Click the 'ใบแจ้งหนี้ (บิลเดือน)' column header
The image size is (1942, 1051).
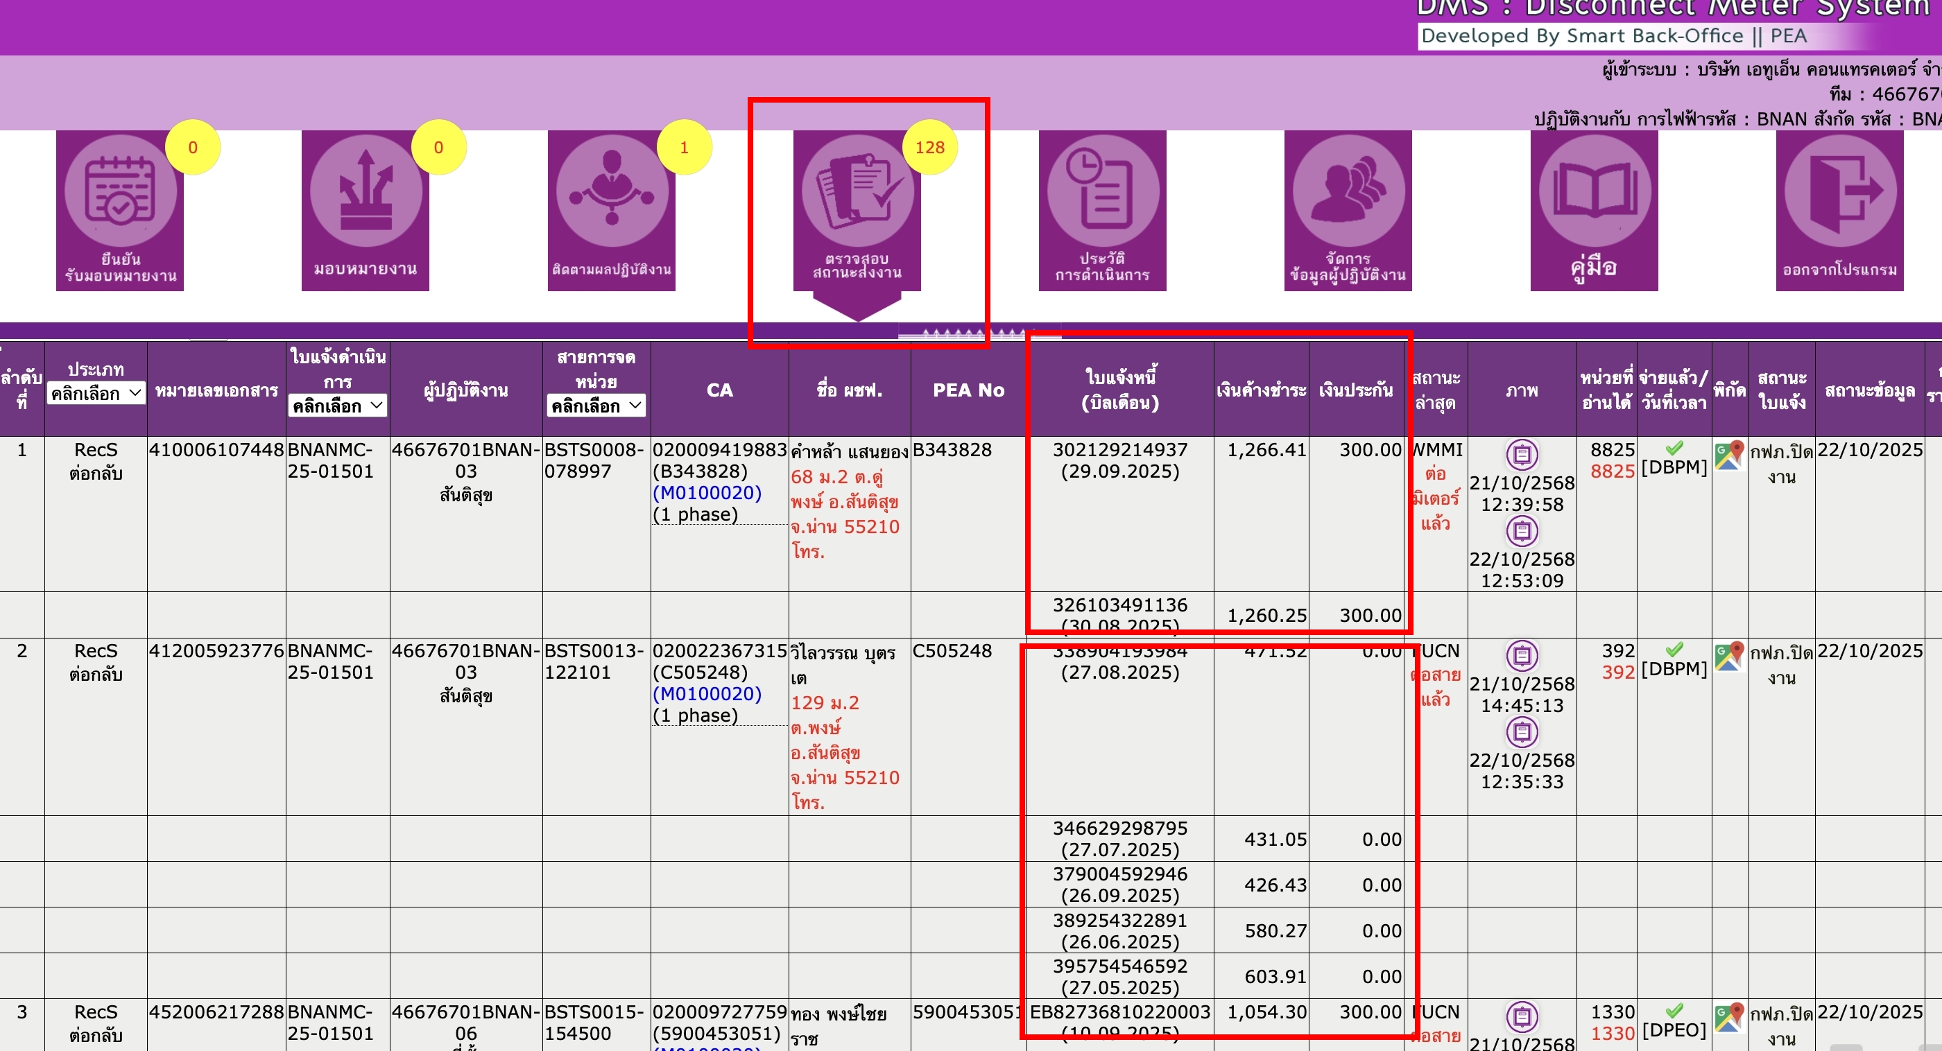click(1119, 390)
